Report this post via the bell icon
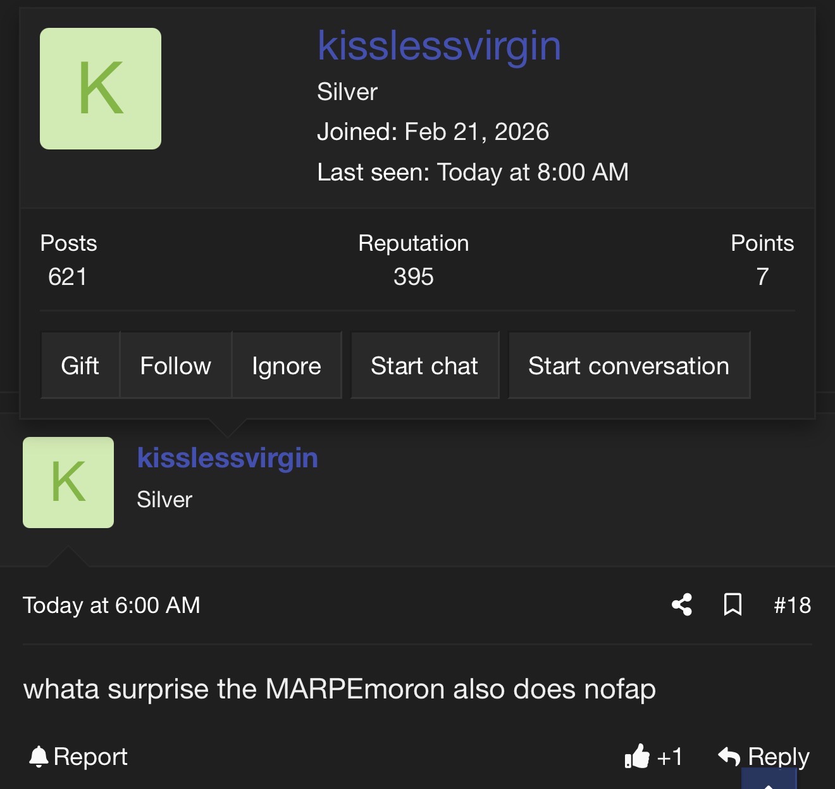The width and height of the screenshot is (835, 789). point(39,757)
